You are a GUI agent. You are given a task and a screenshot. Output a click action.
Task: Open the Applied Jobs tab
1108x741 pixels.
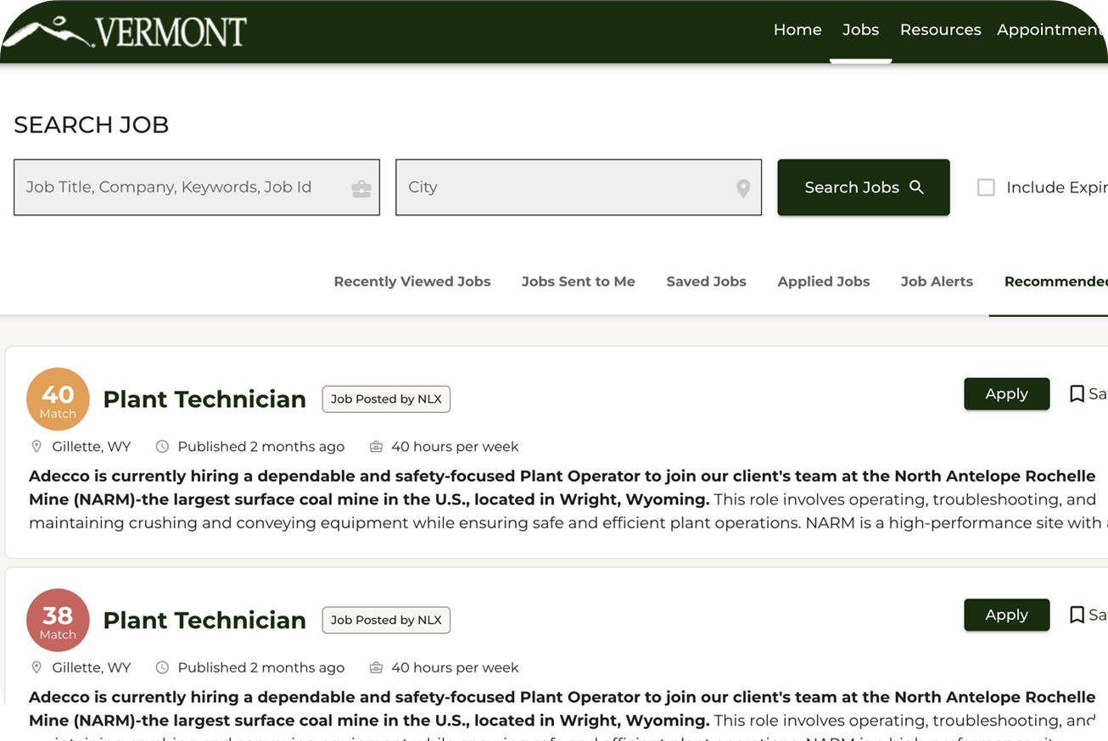(824, 281)
